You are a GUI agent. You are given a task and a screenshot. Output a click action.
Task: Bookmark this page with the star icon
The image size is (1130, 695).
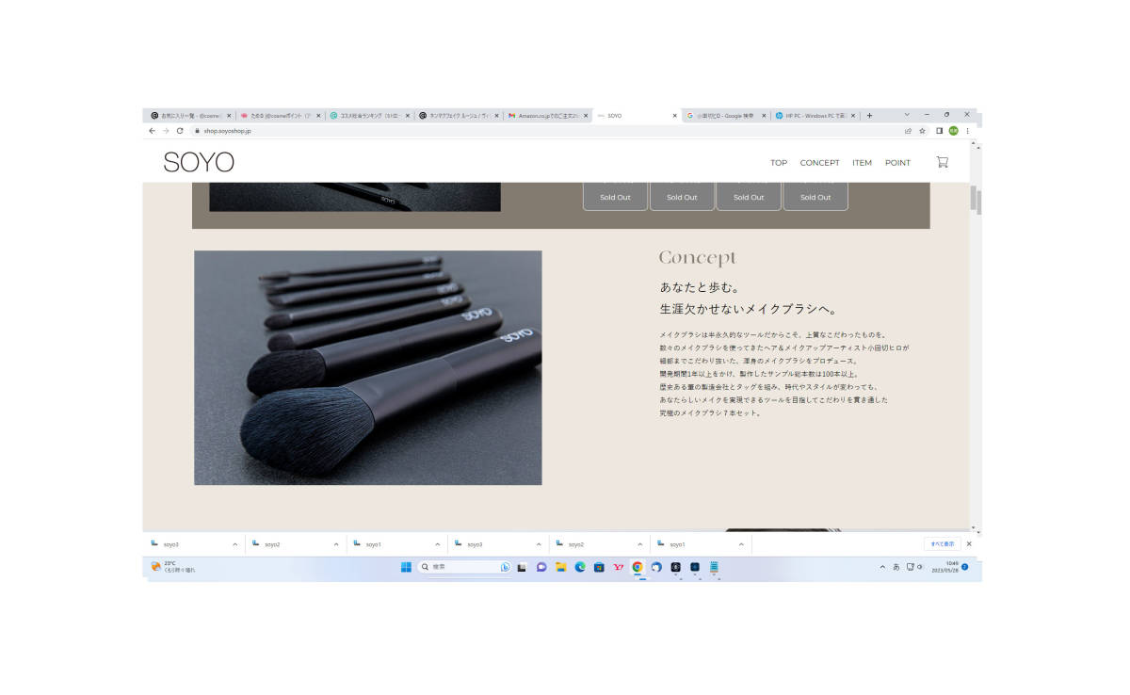(x=922, y=131)
